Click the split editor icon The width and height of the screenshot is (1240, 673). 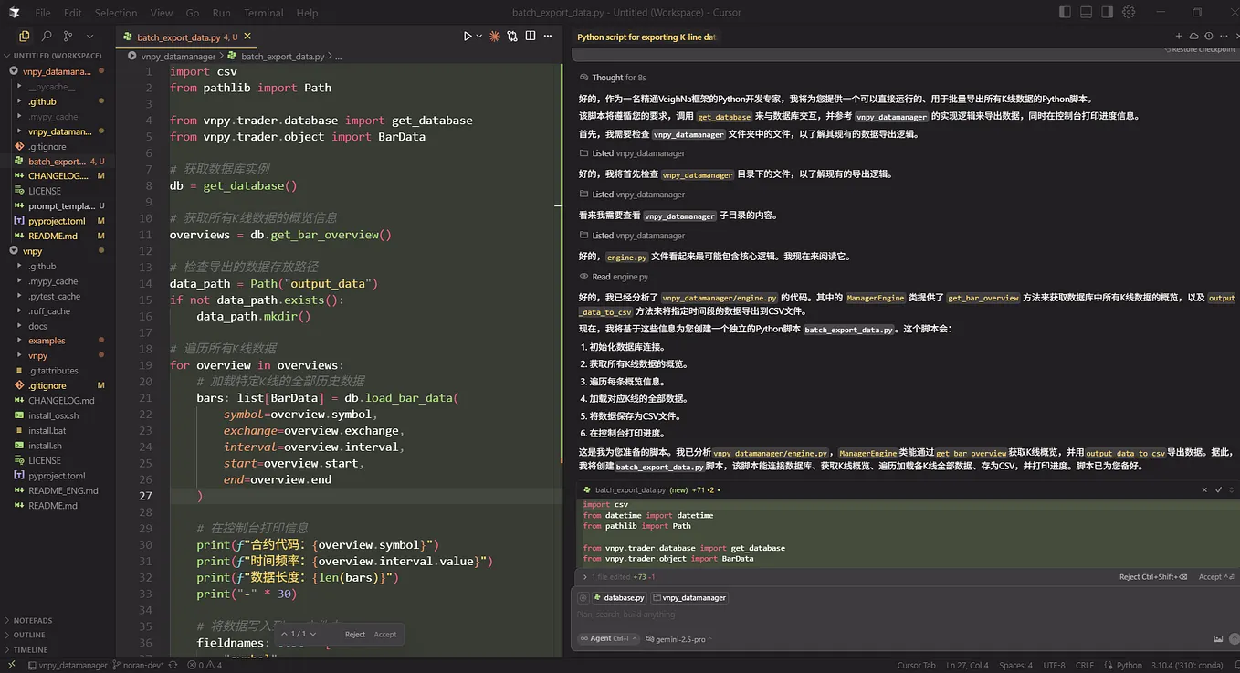[x=530, y=36]
